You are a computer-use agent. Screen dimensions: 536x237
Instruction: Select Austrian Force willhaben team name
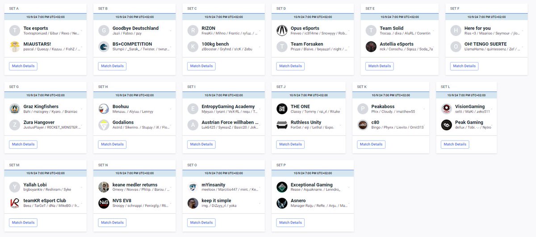(x=230, y=122)
